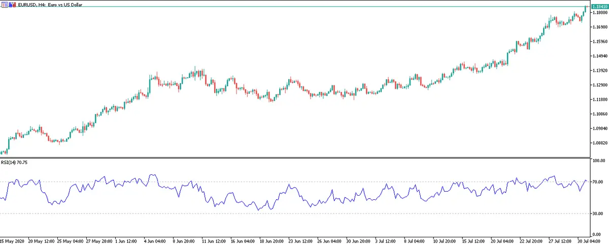
Task: Click the 22 Jul 20:00 time label
Action: pyautogui.click(x=531, y=240)
